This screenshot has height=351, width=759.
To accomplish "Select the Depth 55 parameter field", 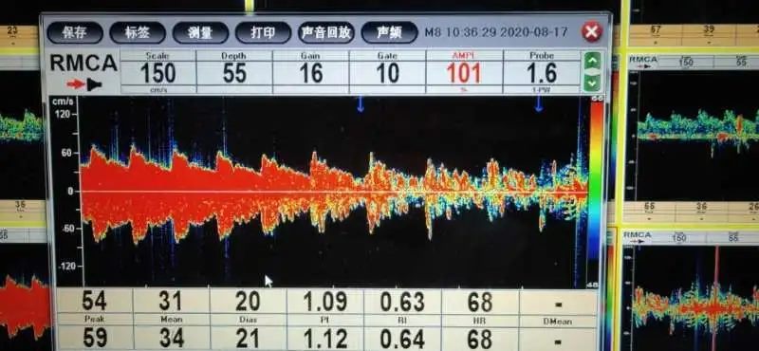I will [x=234, y=72].
